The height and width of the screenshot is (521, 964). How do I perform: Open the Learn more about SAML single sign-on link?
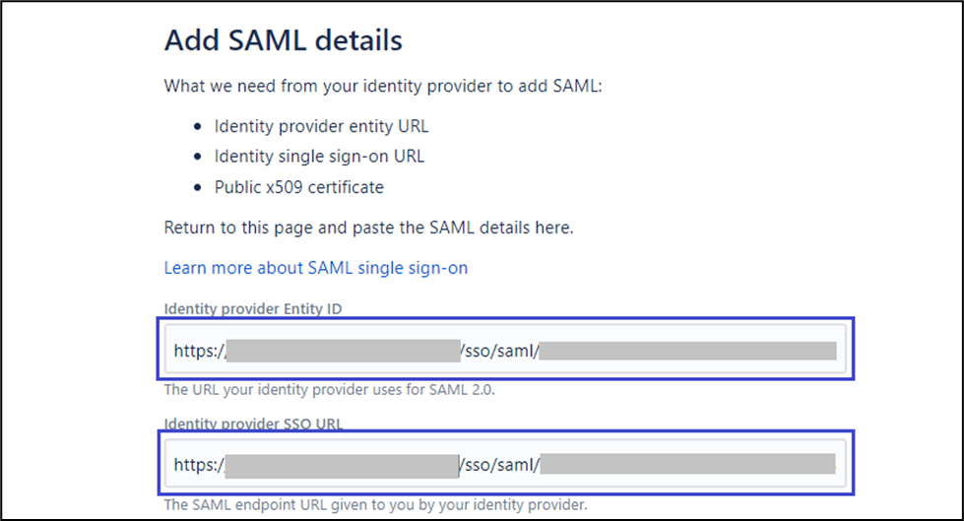tap(316, 268)
